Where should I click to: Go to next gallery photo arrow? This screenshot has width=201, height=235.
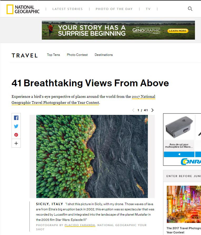coord(152,110)
